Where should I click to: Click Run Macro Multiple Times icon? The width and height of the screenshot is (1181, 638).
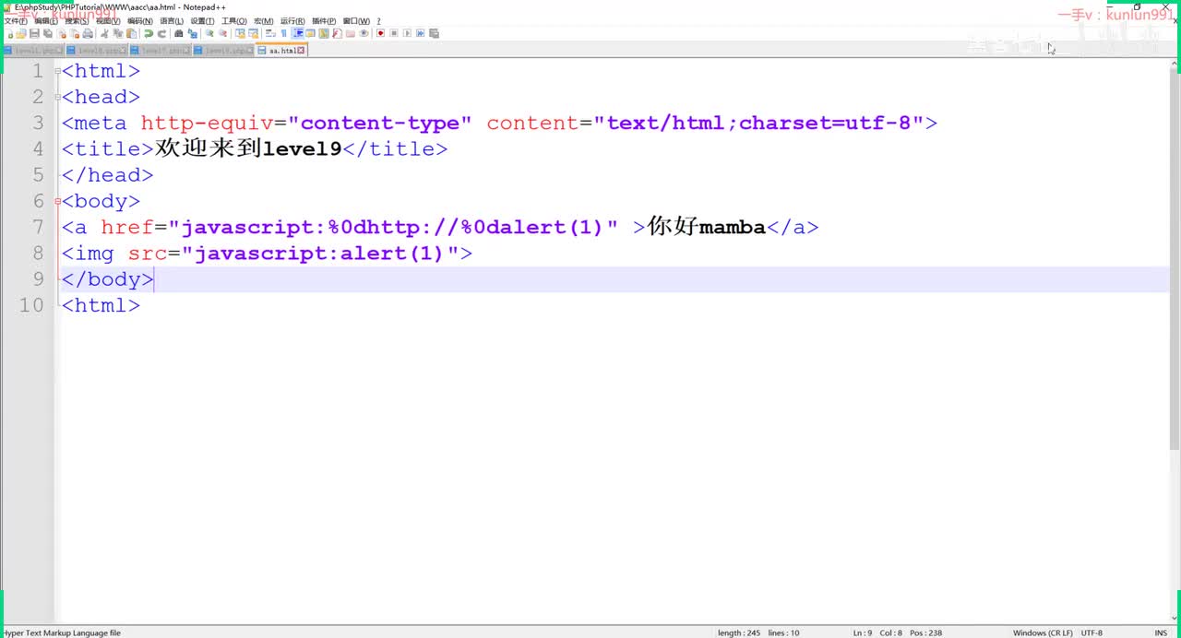(x=421, y=33)
